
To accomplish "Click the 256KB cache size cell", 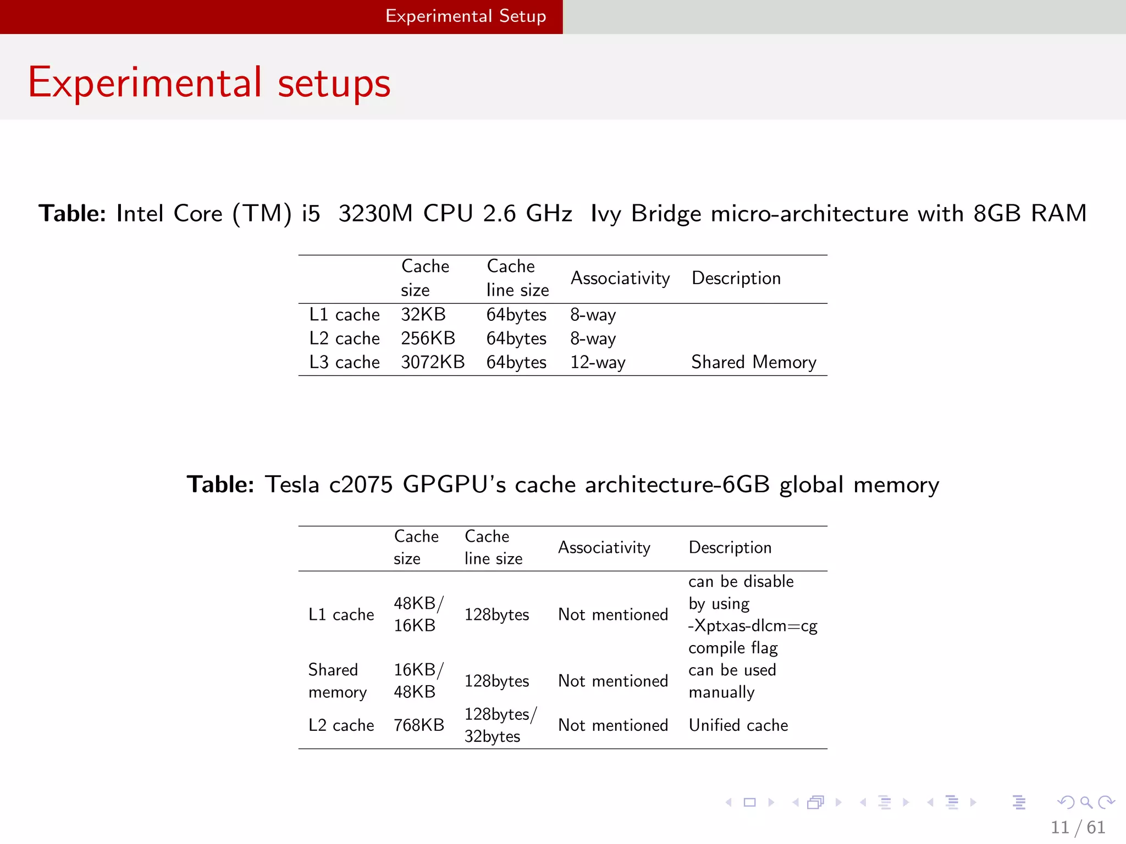I will tap(428, 338).
